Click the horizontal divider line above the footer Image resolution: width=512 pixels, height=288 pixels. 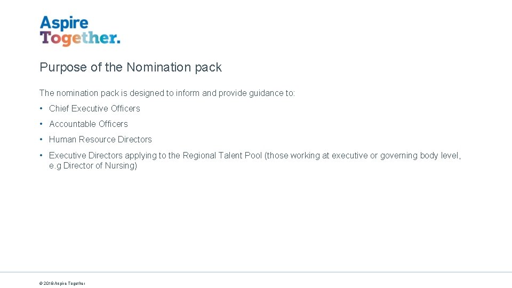point(256,272)
